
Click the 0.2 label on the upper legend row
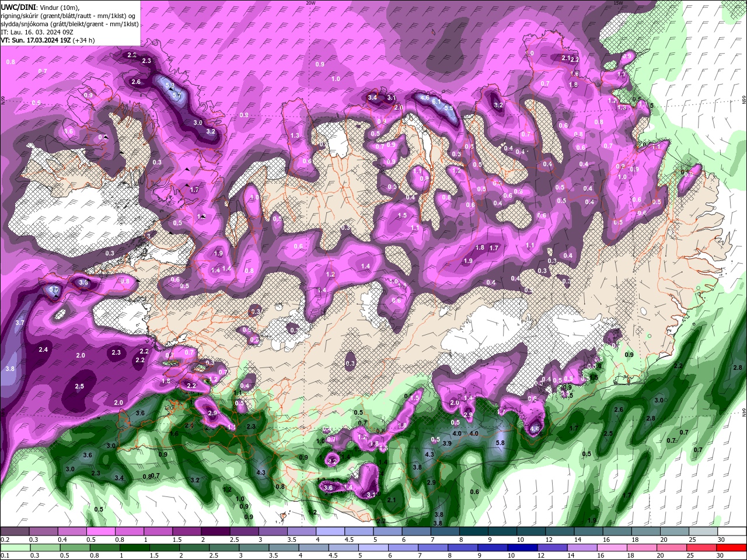point(5,540)
